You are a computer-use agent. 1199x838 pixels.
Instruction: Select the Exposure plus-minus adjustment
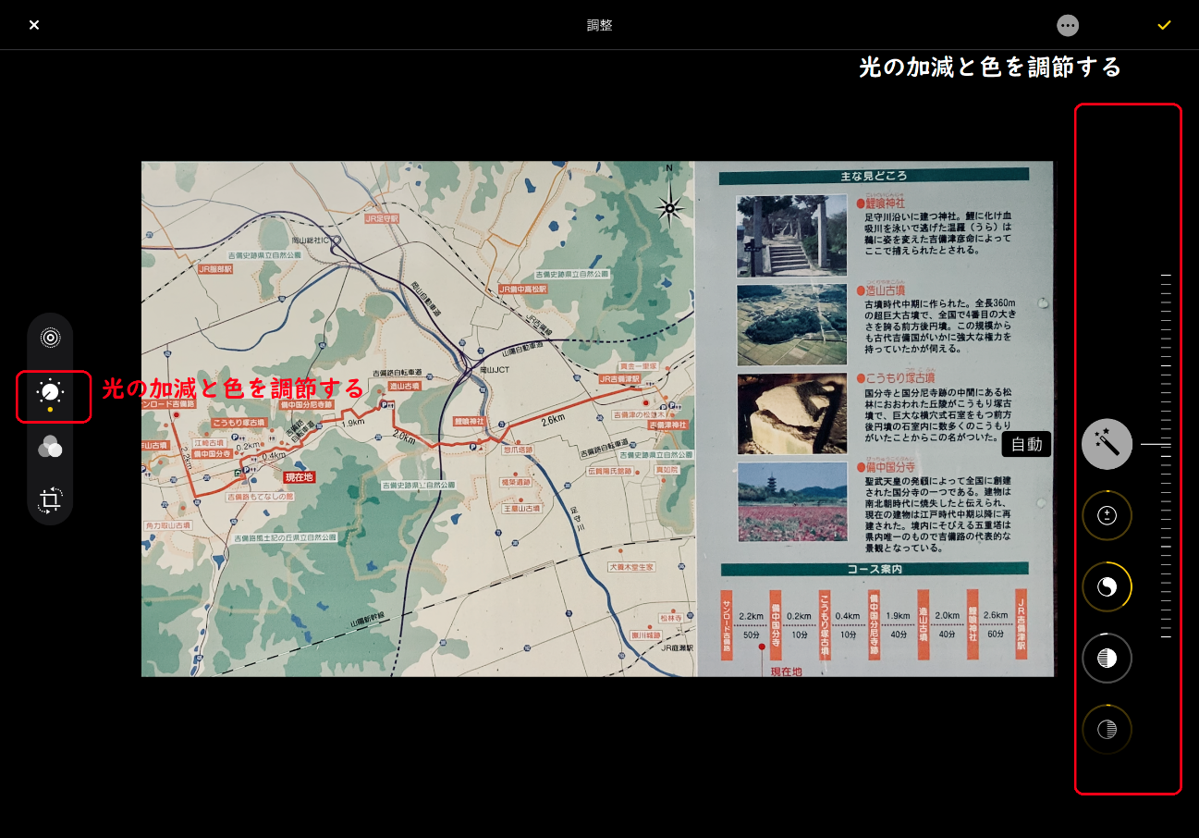click(1107, 515)
